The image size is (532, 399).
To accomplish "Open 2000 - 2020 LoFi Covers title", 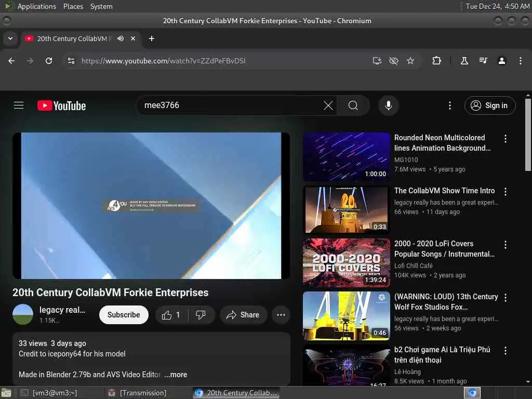I will (445, 249).
